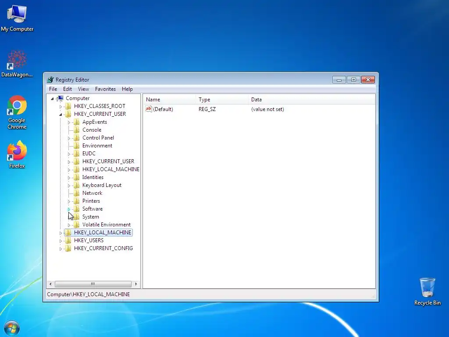Click the HKEY_CLASSES_ROOT folder icon

click(x=68, y=106)
